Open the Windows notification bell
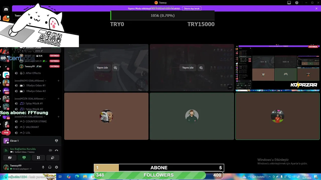 (x=316, y=177)
